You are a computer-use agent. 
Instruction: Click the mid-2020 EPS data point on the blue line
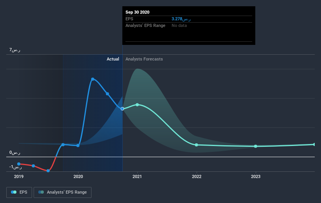(108, 94)
